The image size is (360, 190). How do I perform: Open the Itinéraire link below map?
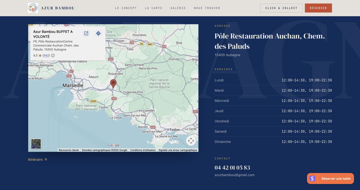click(x=37, y=159)
